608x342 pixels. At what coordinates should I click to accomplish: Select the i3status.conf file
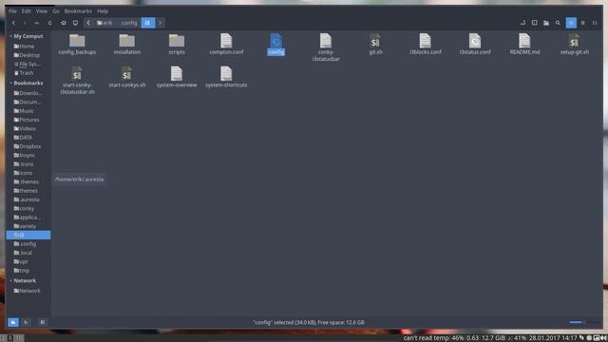[x=475, y=45]
